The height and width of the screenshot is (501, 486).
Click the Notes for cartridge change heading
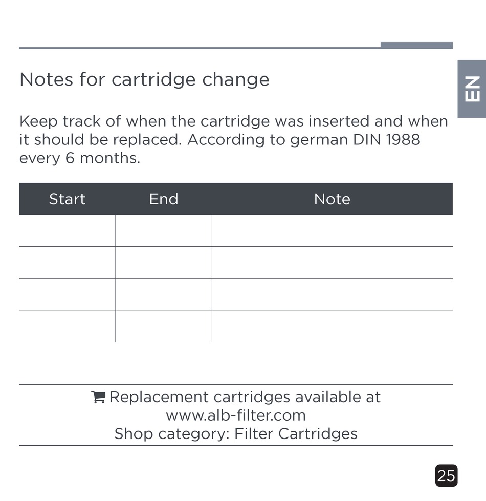[145, 79]
